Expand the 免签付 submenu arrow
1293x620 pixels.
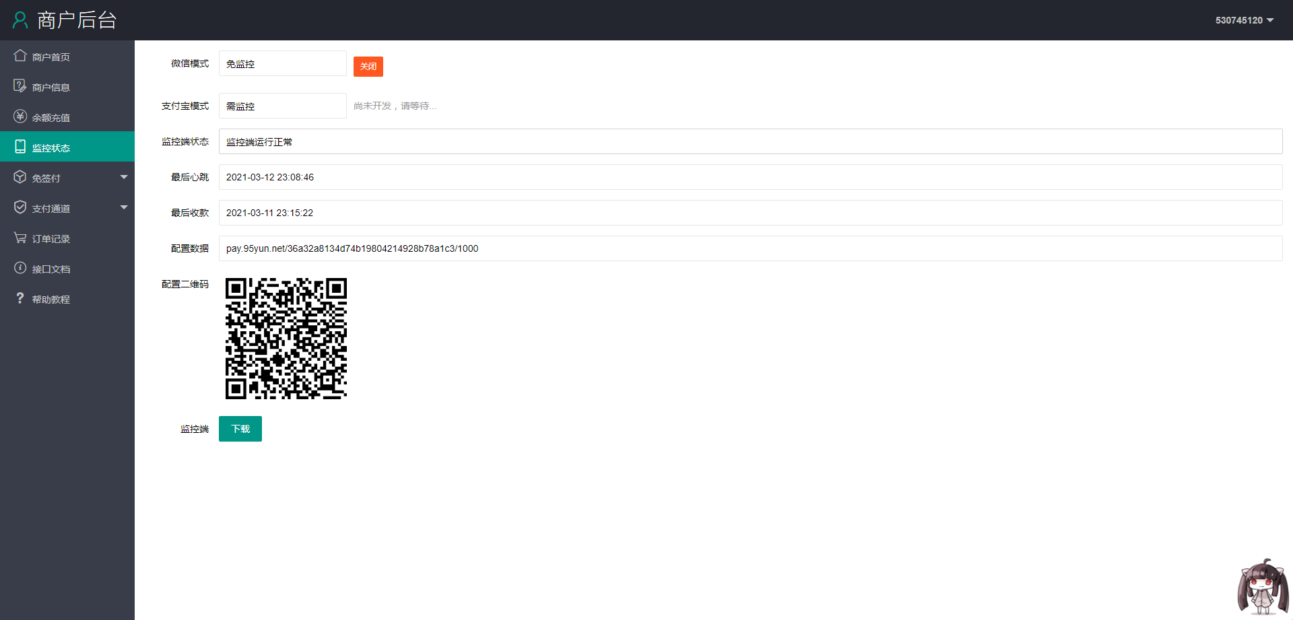point(124,177)
